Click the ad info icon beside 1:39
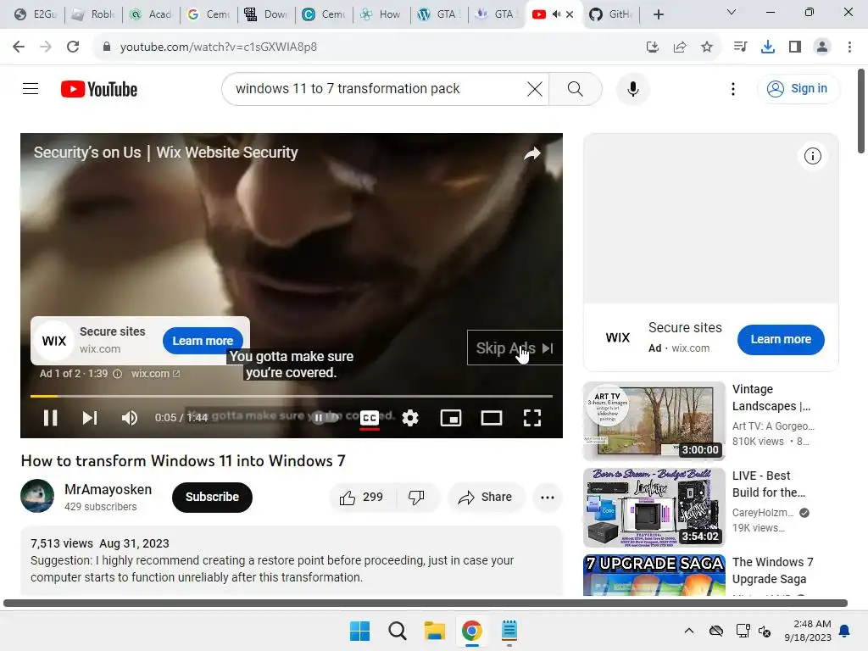 [117, 374]
